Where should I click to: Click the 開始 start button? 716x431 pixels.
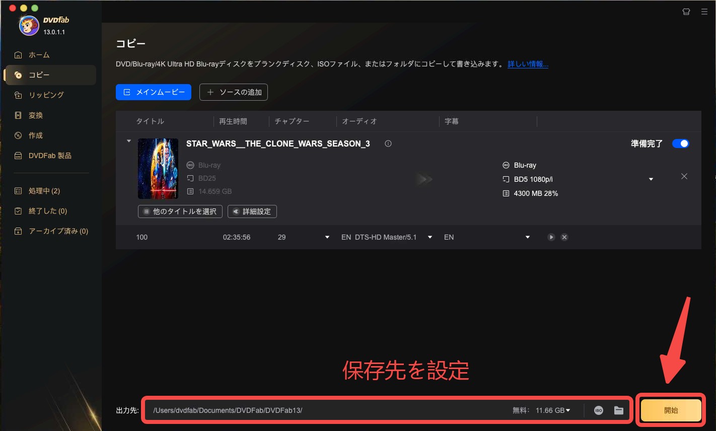click(671, 410)
